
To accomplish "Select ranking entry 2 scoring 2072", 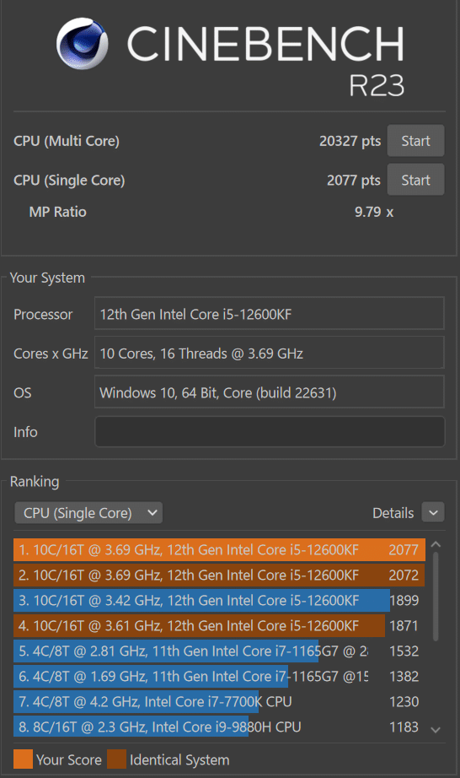I will (x=219, y=575).
